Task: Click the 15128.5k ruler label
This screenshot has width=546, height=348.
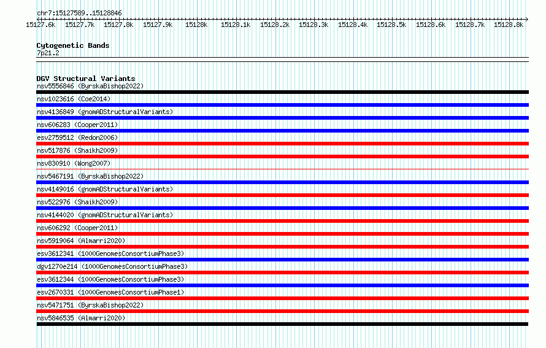Action: pyautogui.click(x=391, y=25)
